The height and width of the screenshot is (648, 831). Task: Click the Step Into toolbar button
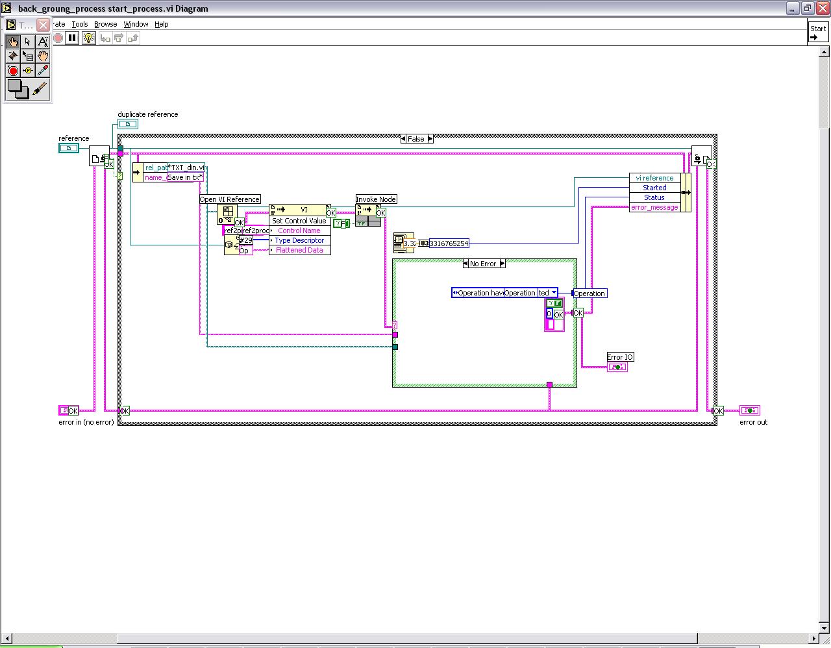tap(105, 38)
